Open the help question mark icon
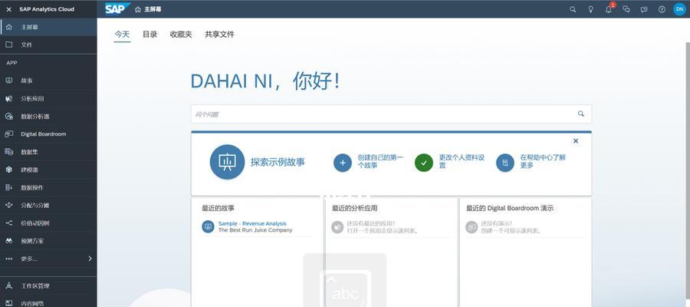 point(662,9)
